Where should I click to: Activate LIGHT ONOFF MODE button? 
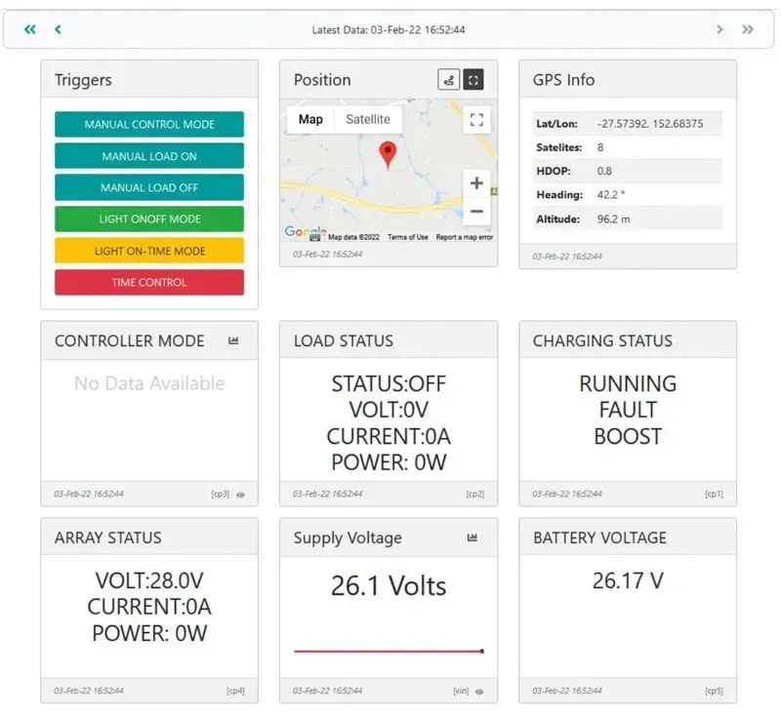coord(149,218)
